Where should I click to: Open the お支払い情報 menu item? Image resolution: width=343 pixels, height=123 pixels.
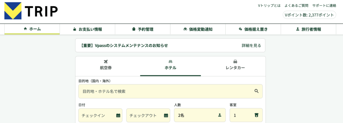pyautogui.click(x=87, y=29)
